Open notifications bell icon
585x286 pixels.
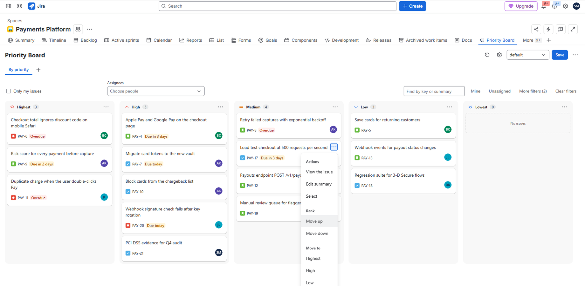[x=544, y=6]
